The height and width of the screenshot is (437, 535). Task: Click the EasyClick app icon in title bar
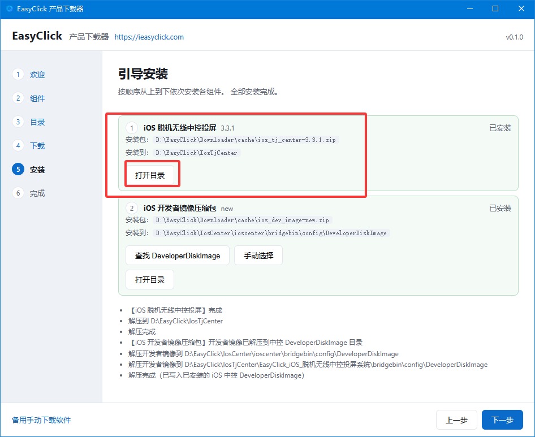point(10,8)
